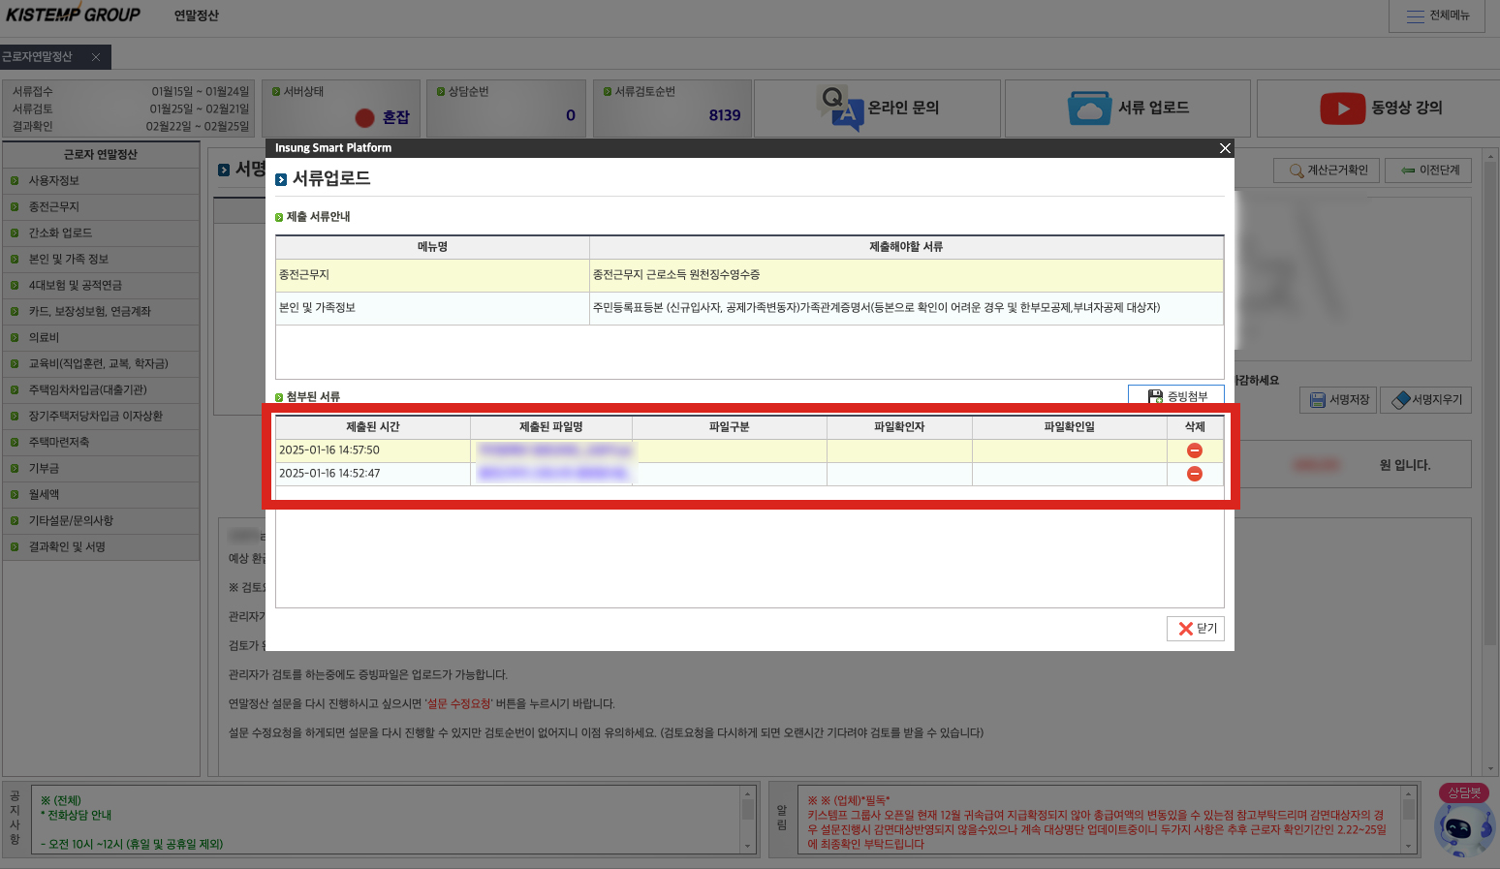Click the 파일확인자 column header
Viewport: 1500px width, 869px height.
pyautogui.click(x=899, y=427)
